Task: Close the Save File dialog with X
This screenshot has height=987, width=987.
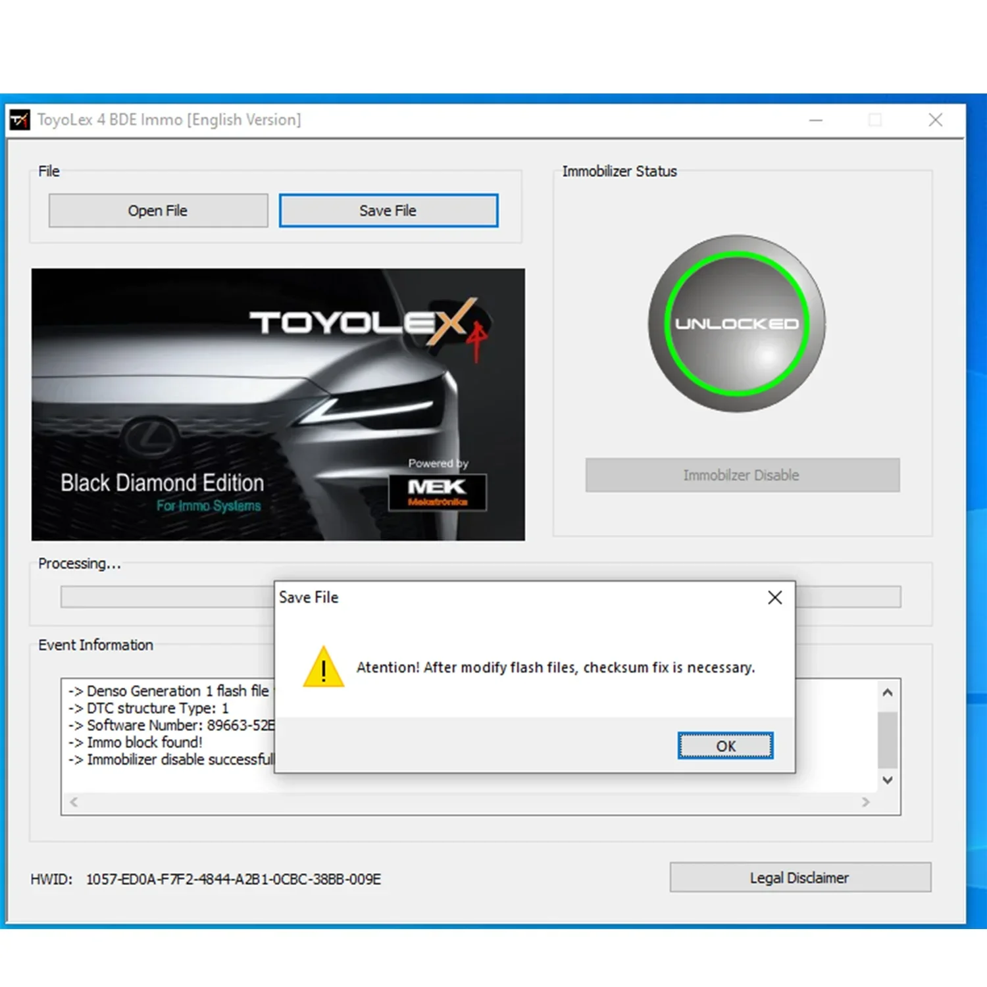Action: [774, 597]
